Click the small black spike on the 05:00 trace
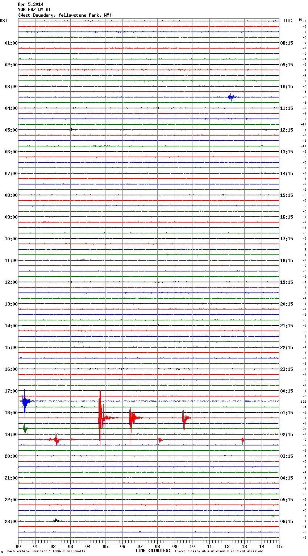Screen dimensions: 308x556 click(71, 129)
